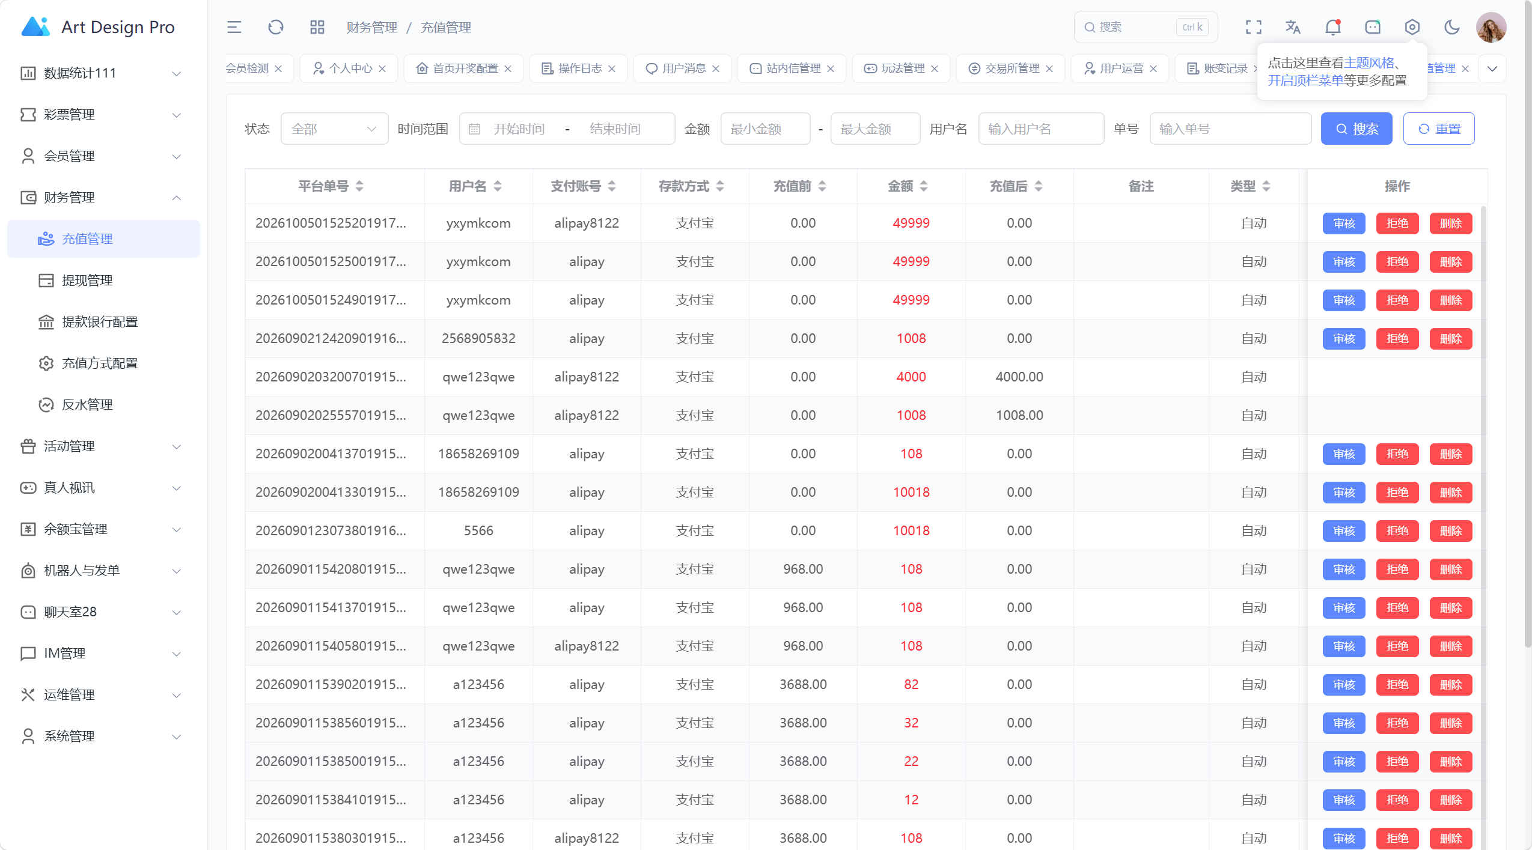The width and height of the screenshot is (1532, 850).
Task: Open the user avatar menu
Action: 1491,27
